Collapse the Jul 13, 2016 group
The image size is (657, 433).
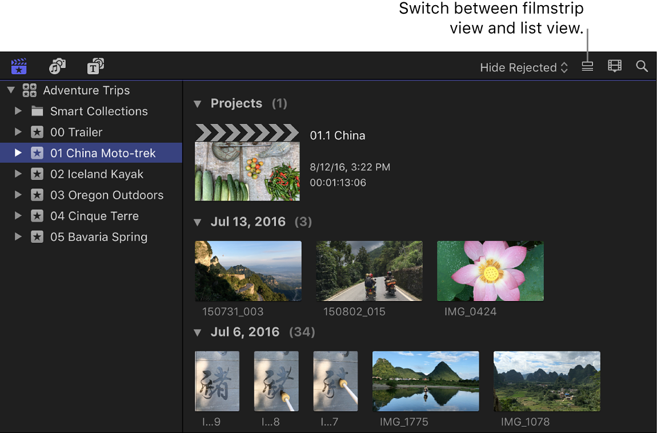pos(197,222)
